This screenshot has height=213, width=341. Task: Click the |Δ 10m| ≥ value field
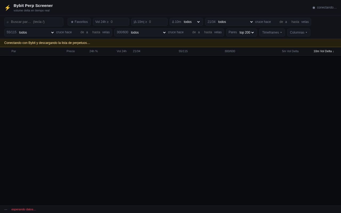[x=157, y=22]
